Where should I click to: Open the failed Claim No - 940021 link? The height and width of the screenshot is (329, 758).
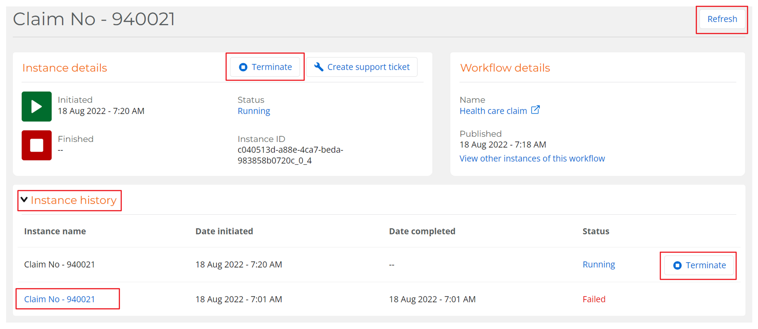(x=59, y=299)
